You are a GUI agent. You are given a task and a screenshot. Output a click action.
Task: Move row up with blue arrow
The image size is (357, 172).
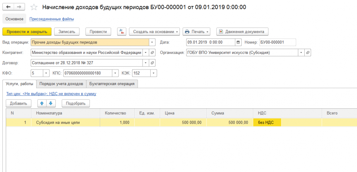[42, 103]
